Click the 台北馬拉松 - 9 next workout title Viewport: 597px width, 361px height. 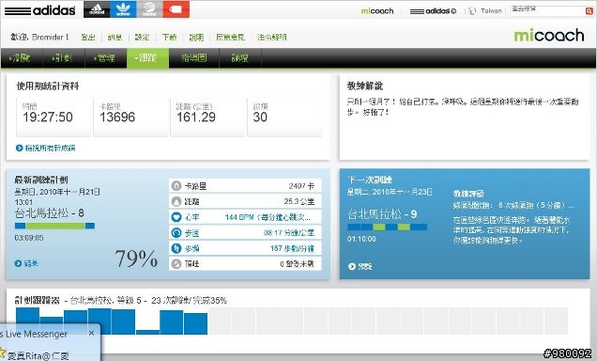click(382, 214)
